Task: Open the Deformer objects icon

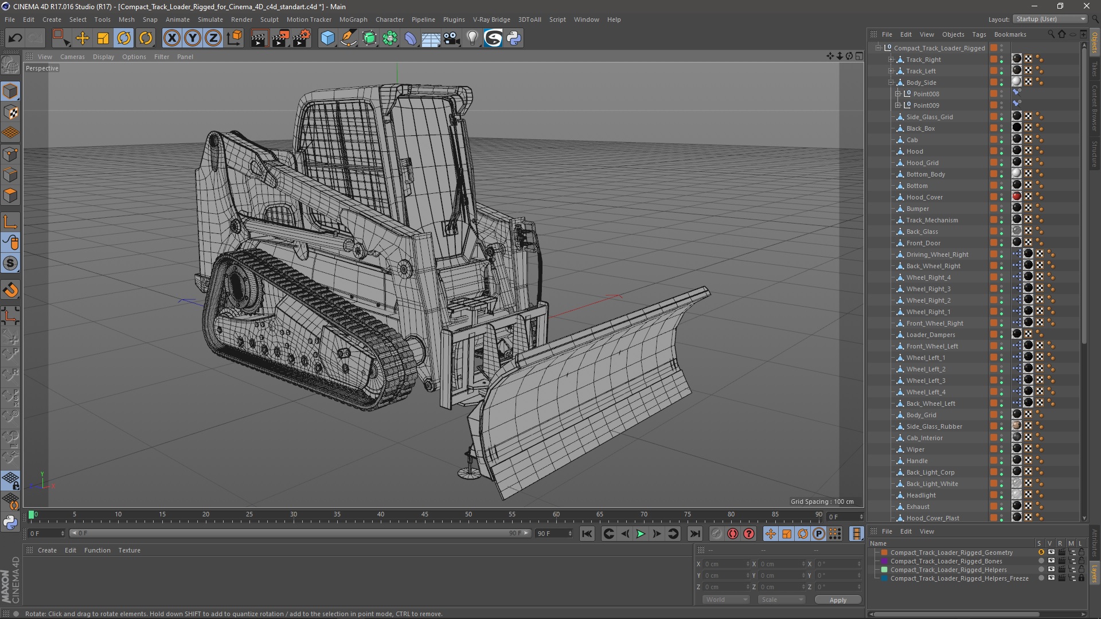Action: 411,38
